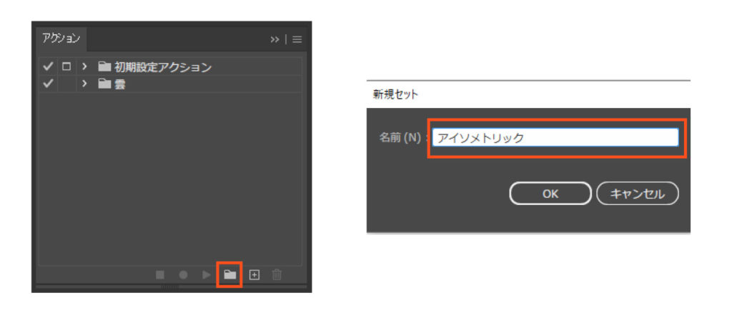Create a new action with plus icon
The image size is (732, 313).
click(254, 274)
